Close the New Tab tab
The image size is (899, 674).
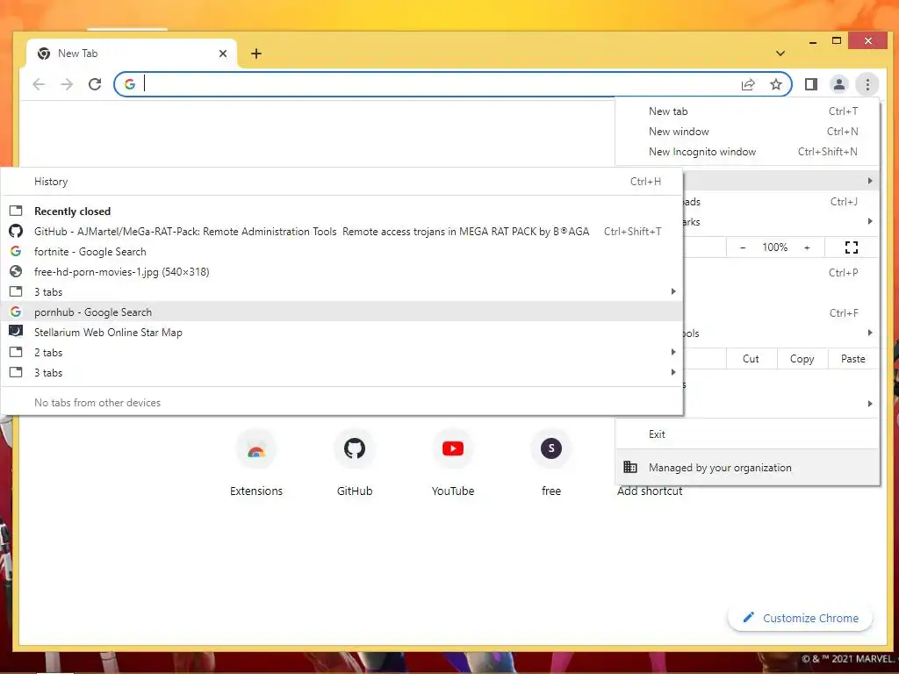[x=223, y=54]
